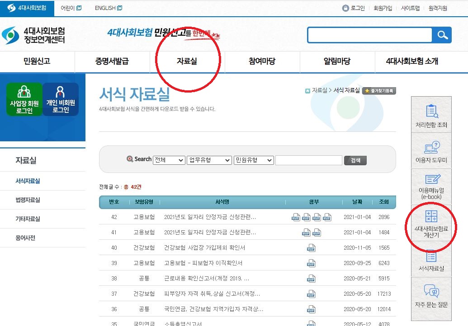Click the magnifier search button in header
The image size is (468, 326).
[442, 35]
